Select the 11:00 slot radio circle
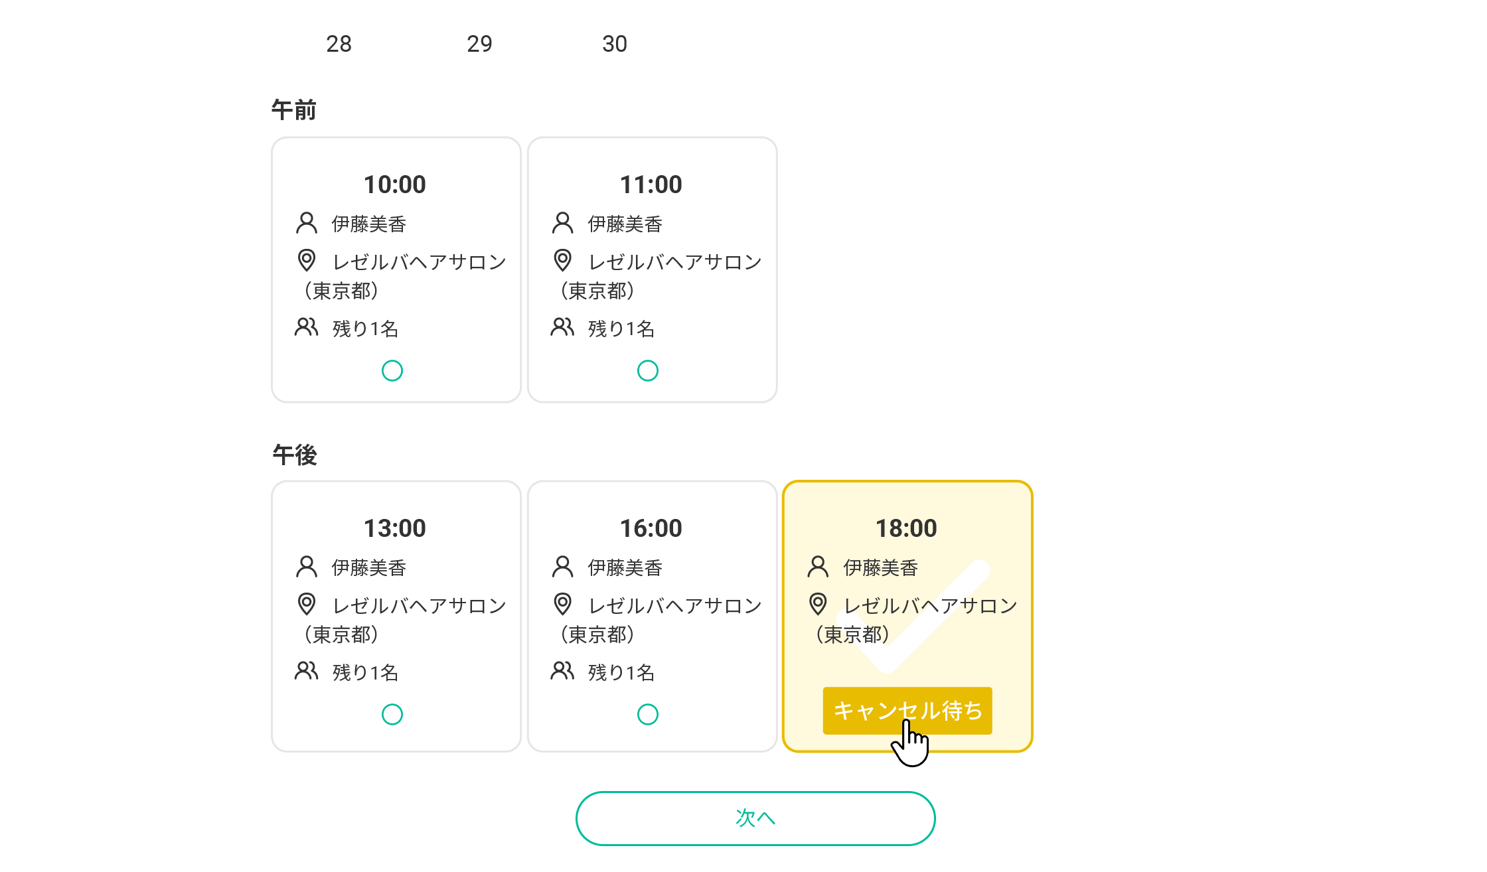Screen dimensions: 1487x872 648,370
